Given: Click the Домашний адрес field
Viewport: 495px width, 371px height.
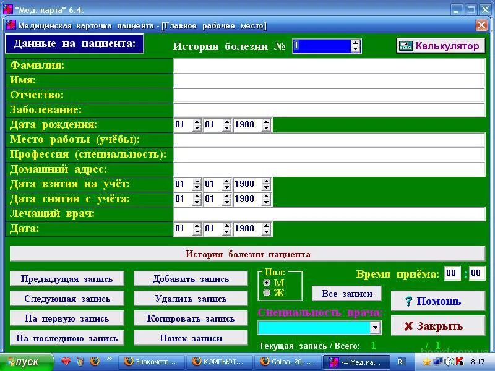Looking at the screenshot, I should click(x=329, y=169).
